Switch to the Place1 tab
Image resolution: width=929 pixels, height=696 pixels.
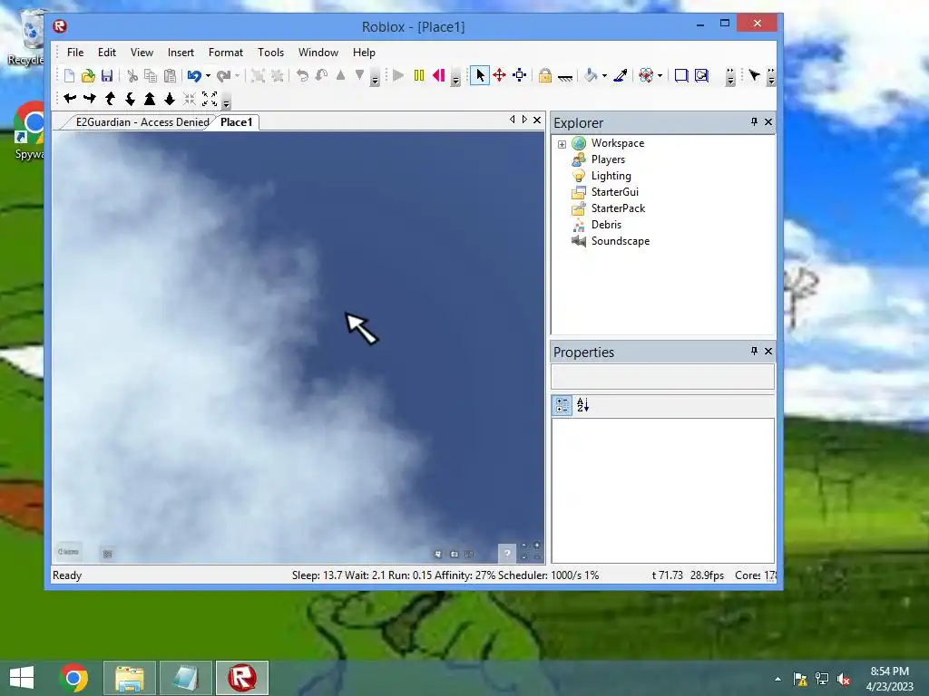237,122
